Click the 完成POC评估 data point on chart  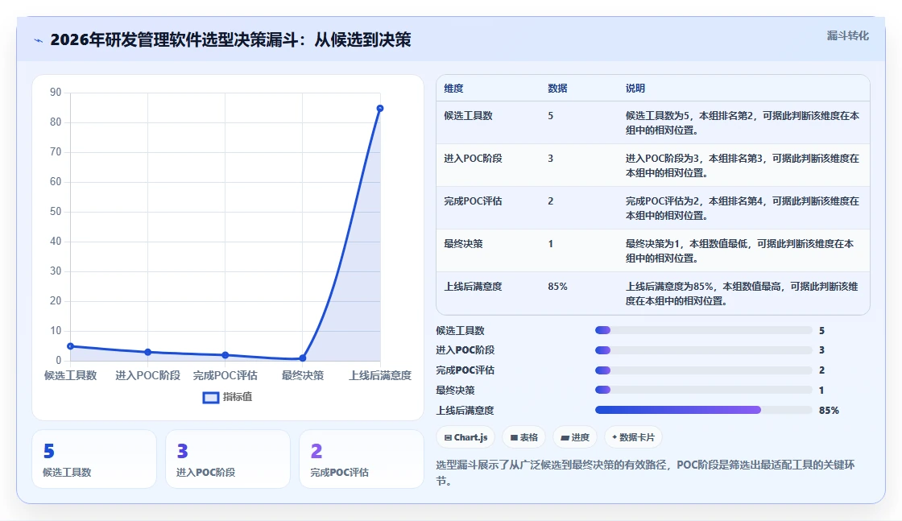tap(225, 355)
